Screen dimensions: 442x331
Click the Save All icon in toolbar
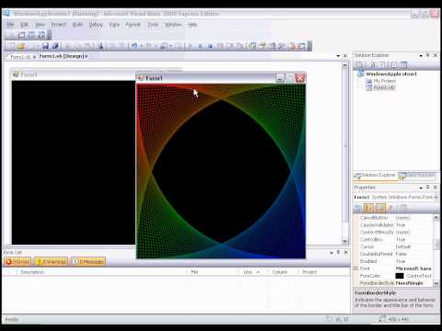tap(55, 46)
